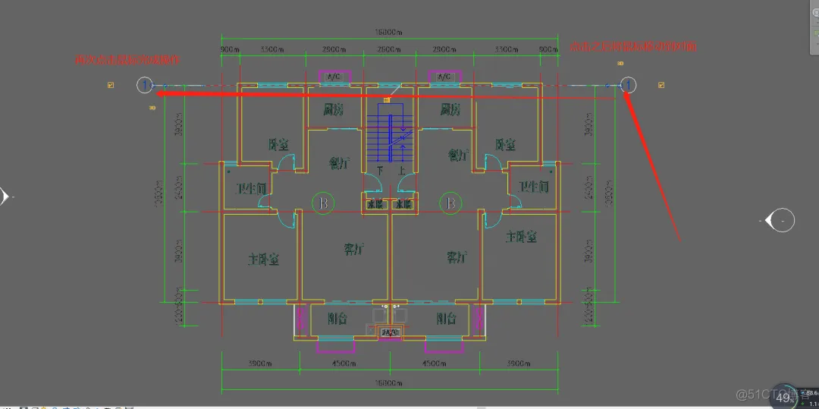The width and height of the screenshot is (819, 409).
Task: Uncheck the bubble visibility checkbox beside the left grid head
Action: tap(111, 85)
